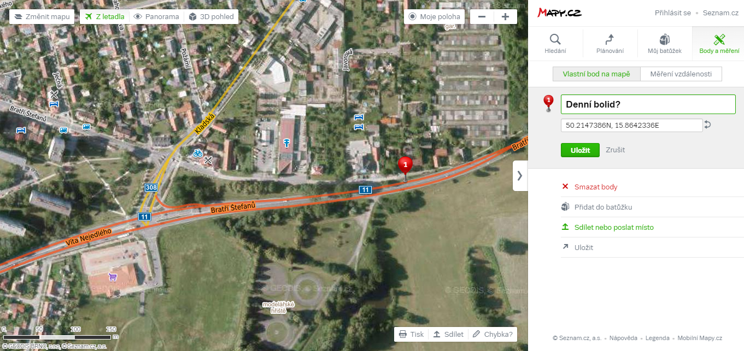Open the Změnit mapu map selector

(42, 17)
